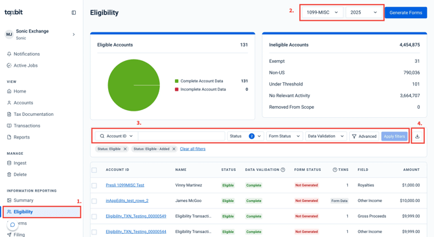Remove the Status: Eligible filter chip
The width and height of the screenshot is (434, 237).
pyautogui.click(x=125, y=149)
